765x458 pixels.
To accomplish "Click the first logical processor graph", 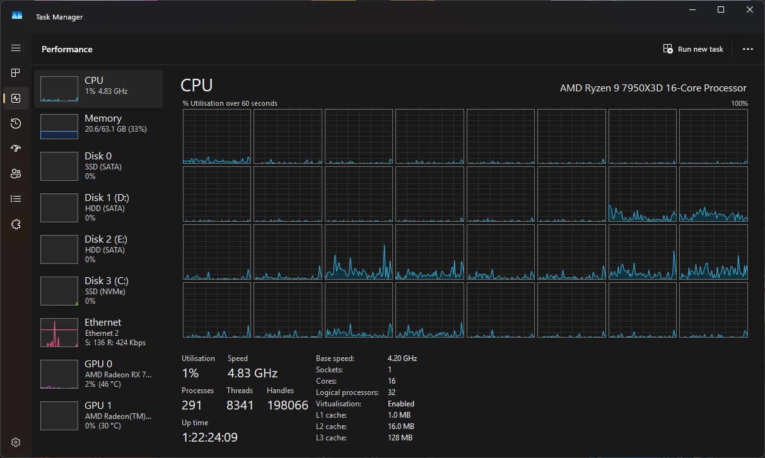I will pyautogui.click(x=217, y=137).
